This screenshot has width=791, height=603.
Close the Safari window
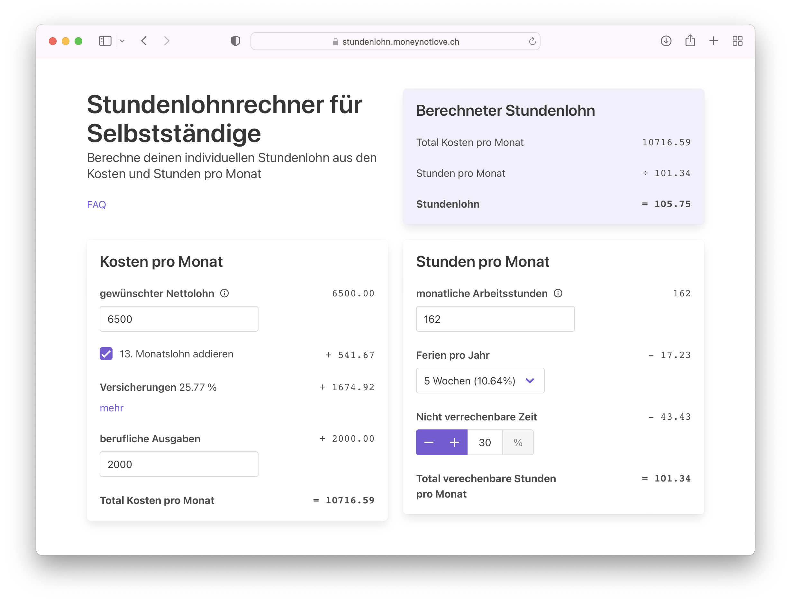(x=53, y=41)
